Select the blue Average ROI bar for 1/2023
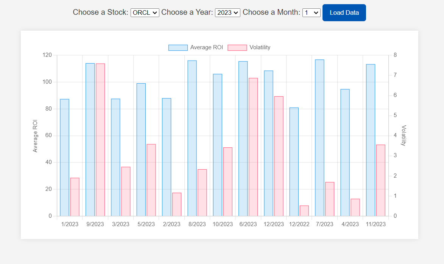The image size is (444, 264). [x=65, y=158]
